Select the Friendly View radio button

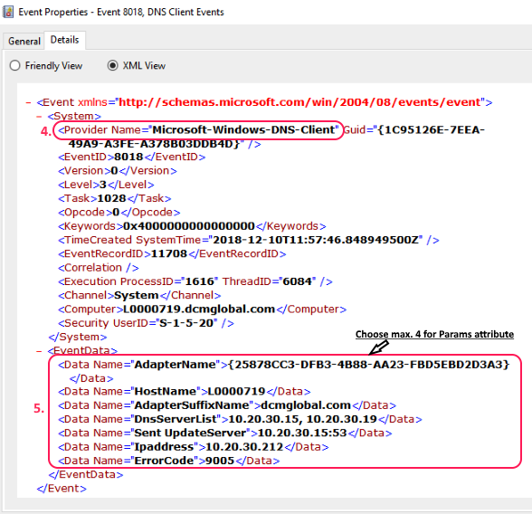14,65
